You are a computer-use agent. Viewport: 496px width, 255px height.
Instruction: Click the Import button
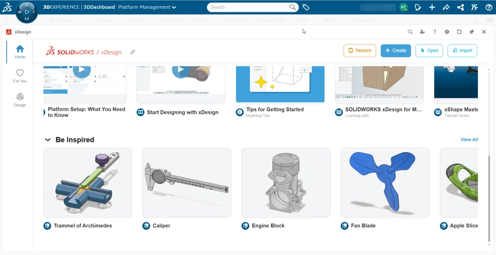coord(462,50)
